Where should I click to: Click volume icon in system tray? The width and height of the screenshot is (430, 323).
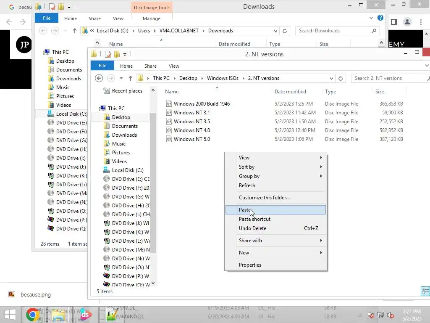[x=390, y=315]
